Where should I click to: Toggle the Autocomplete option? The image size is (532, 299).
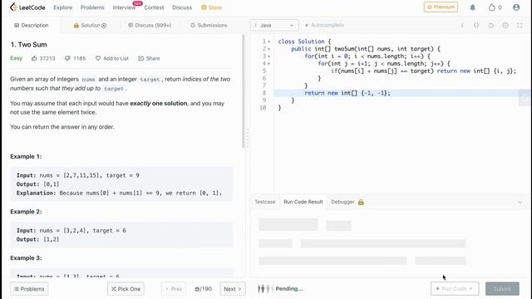[x=325, y=25]
